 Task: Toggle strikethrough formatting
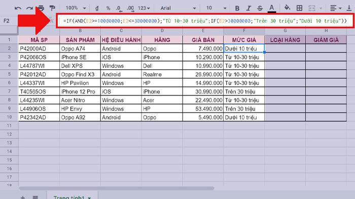point(260,9)
